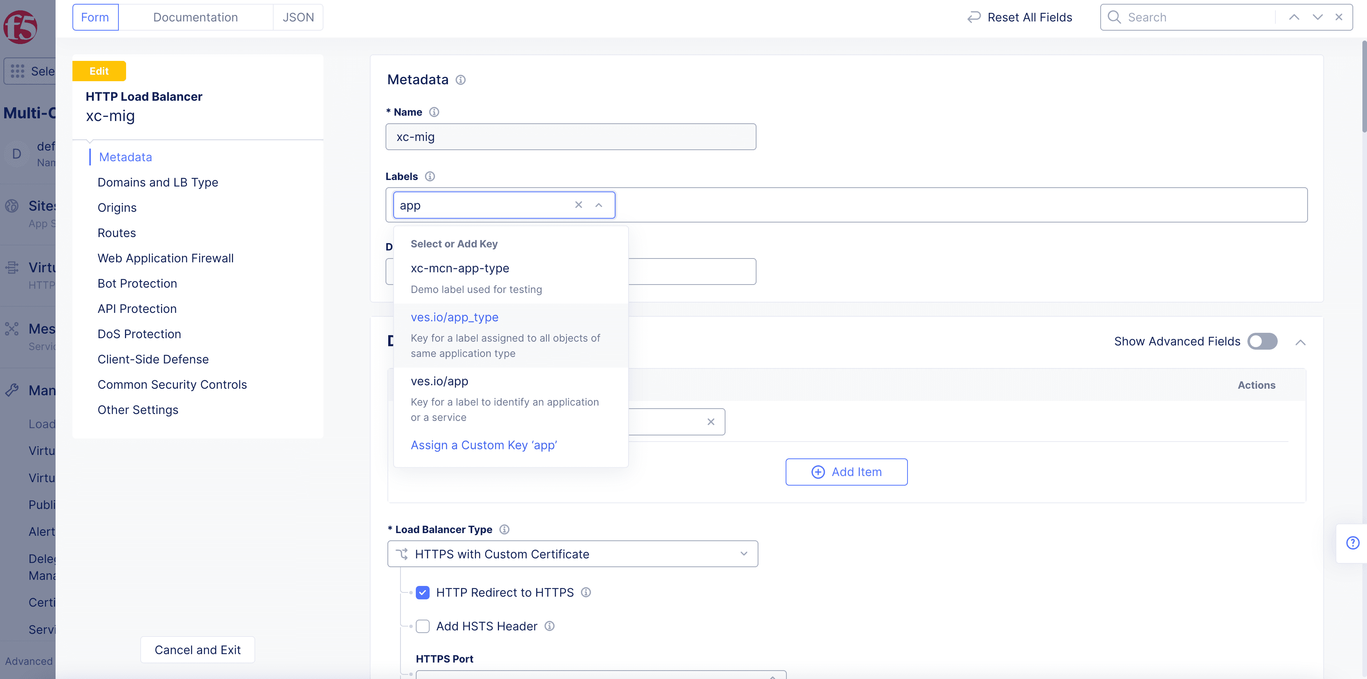Viewport: 1367px width, 679px height.
Task: Collapse the Labels key dropdown chevron
Action: coord(599,205)
